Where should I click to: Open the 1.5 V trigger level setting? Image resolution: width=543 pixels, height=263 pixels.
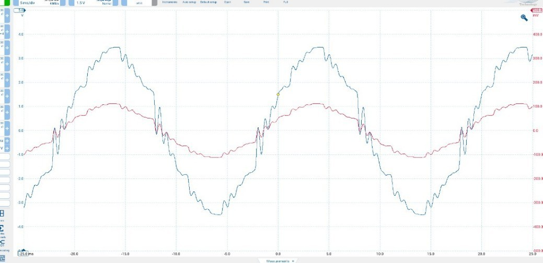[81, 3]
